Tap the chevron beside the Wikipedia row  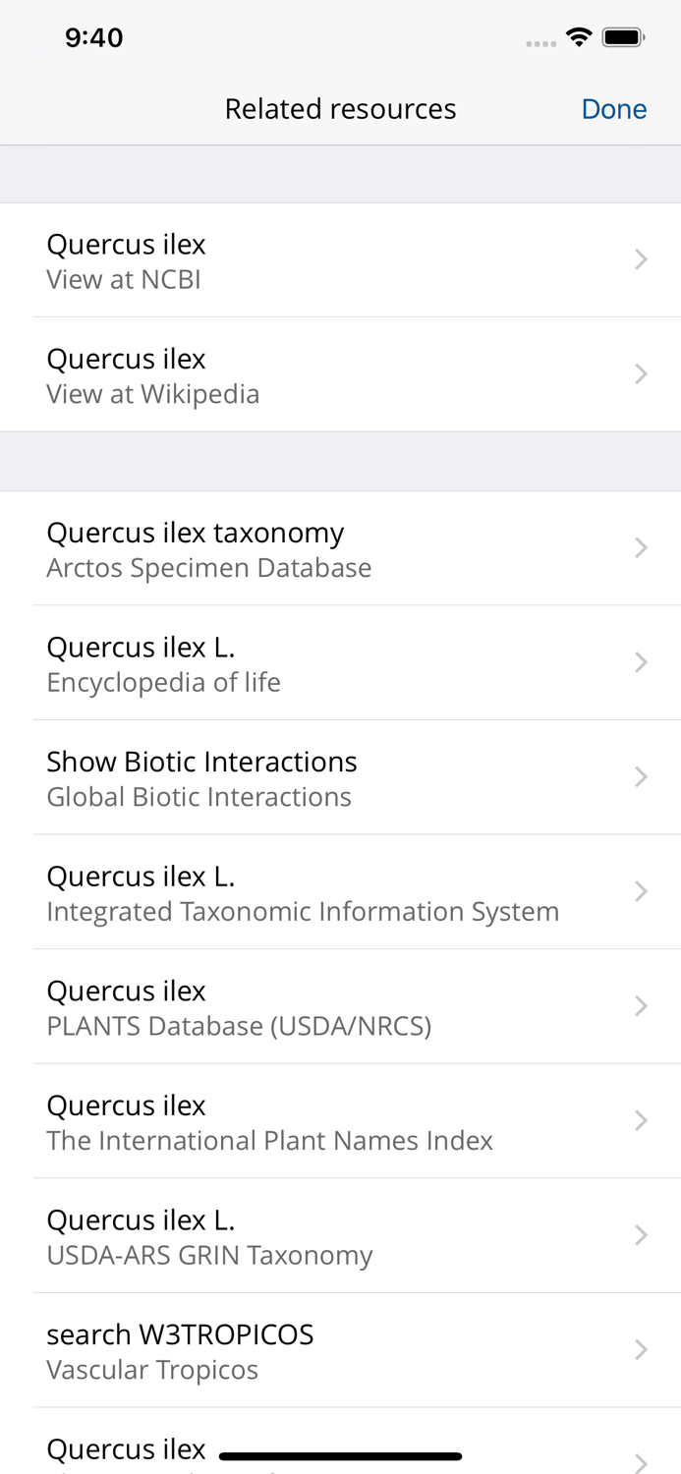641,373
